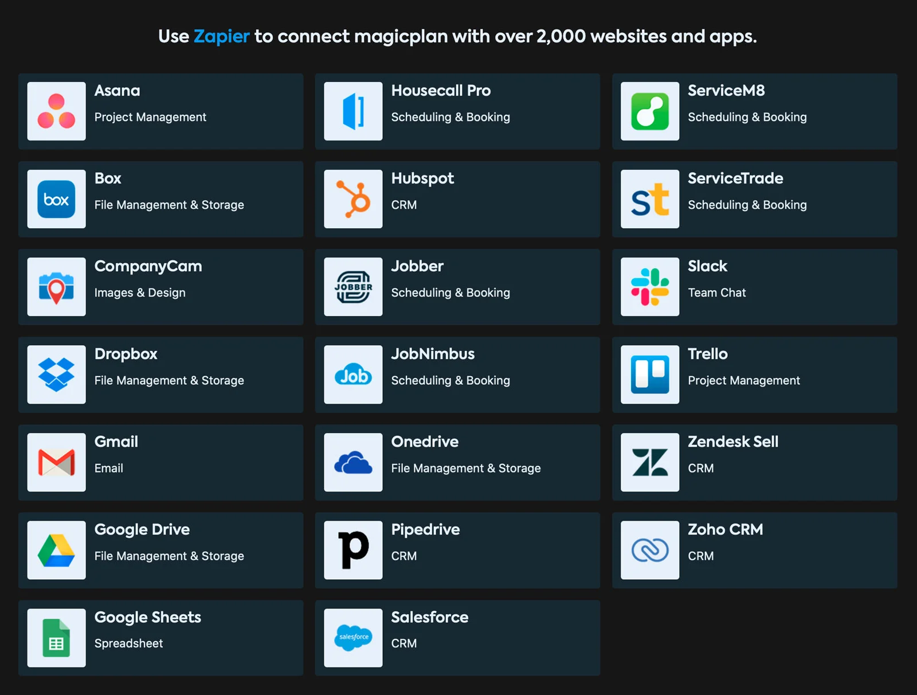Select the Housecall Pro icon

[x=353, y=111]
